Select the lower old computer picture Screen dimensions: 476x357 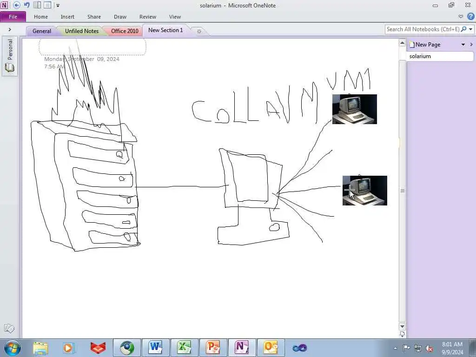point(364,190)
